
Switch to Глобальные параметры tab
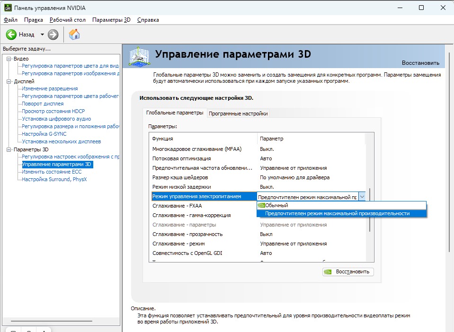coord(175,113)
